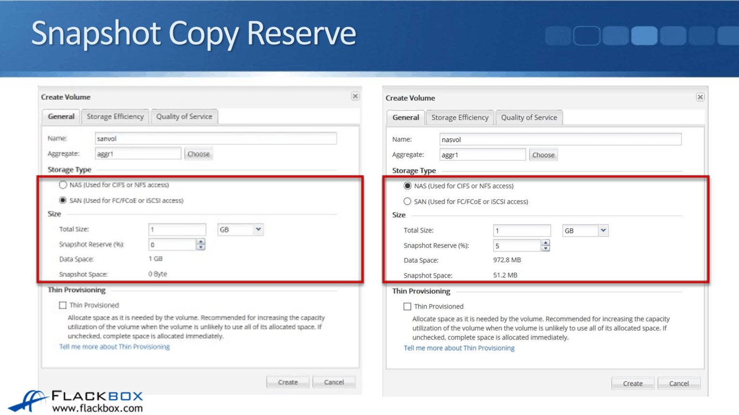Screen dimensions: 739x415
Task: Open the size unit dropdown for nasvol
Action: 603,231
